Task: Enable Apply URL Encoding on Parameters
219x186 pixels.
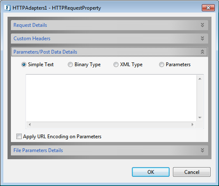Action: (19, 137)
